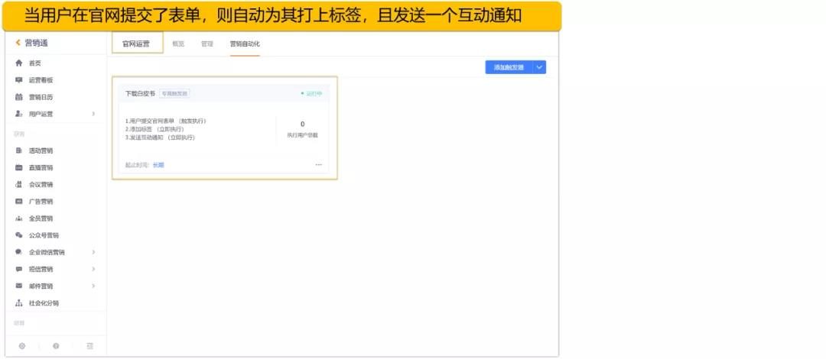Expand the 邮件营销 submenu arrow
Viewport: 826px width, 359px height.
click(93, 286)
